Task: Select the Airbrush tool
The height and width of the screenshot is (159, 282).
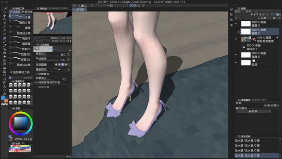Action: [x=4, y=49]
